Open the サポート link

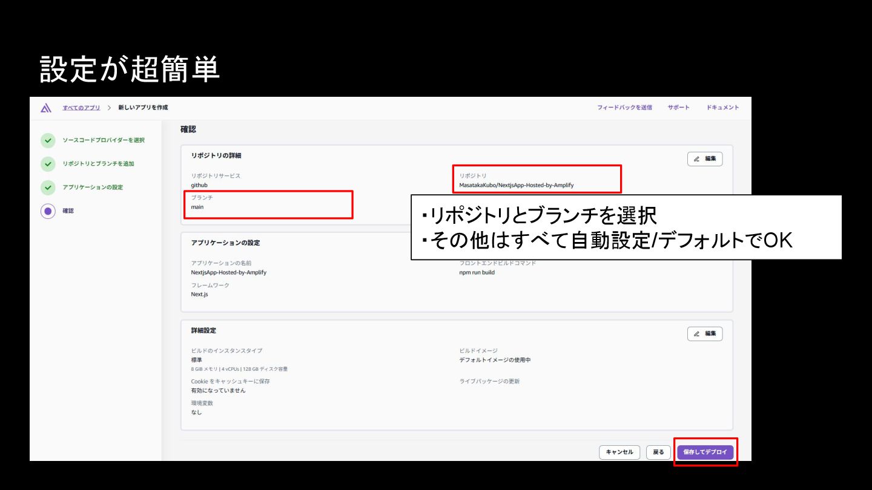[x=678, y=108]
